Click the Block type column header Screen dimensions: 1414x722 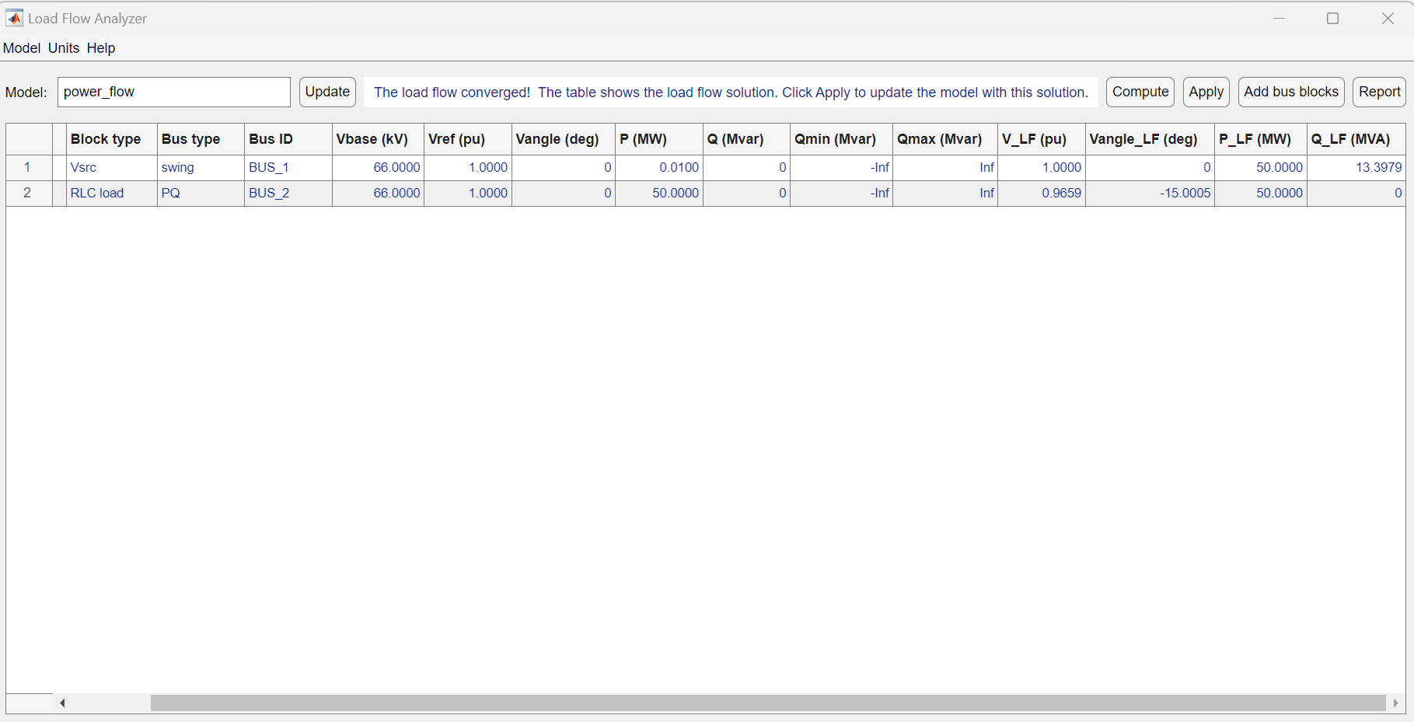(x=106, y=139)
